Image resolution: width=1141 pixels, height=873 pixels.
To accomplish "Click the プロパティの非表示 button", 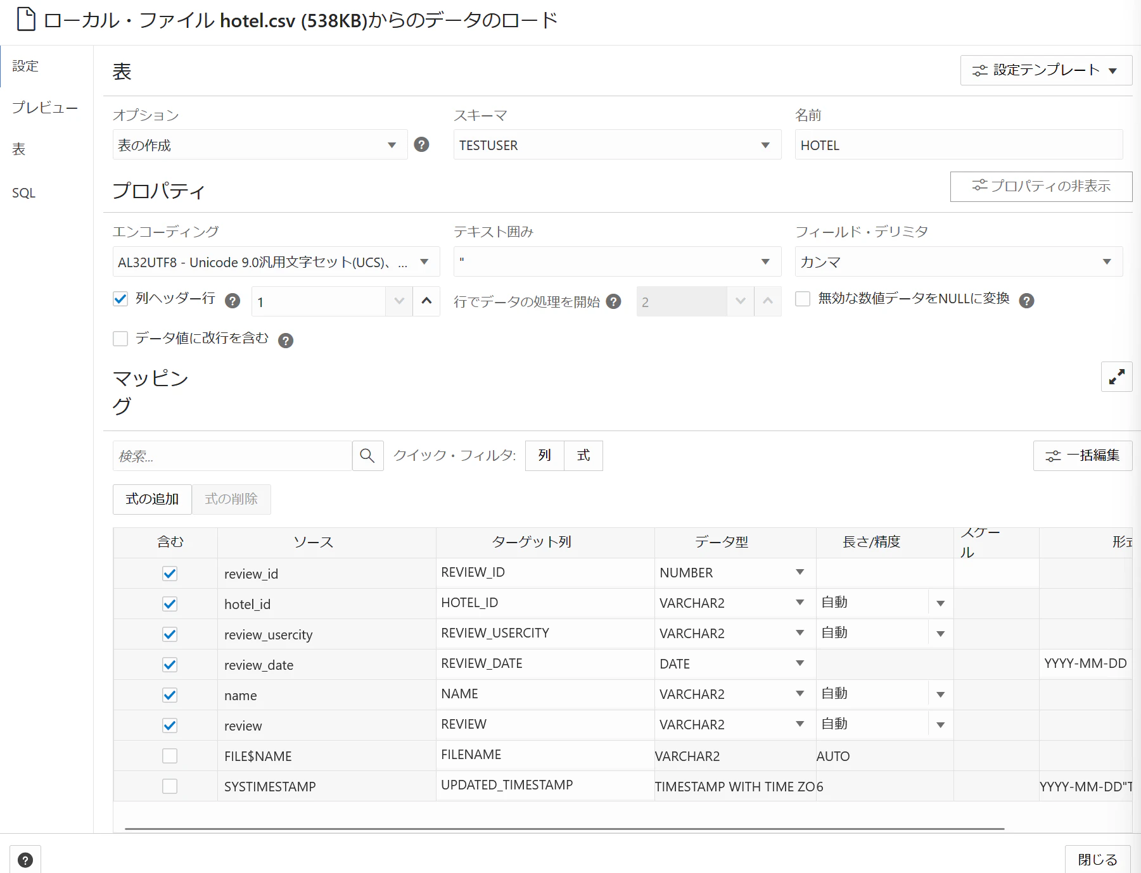I will 1041,186.
